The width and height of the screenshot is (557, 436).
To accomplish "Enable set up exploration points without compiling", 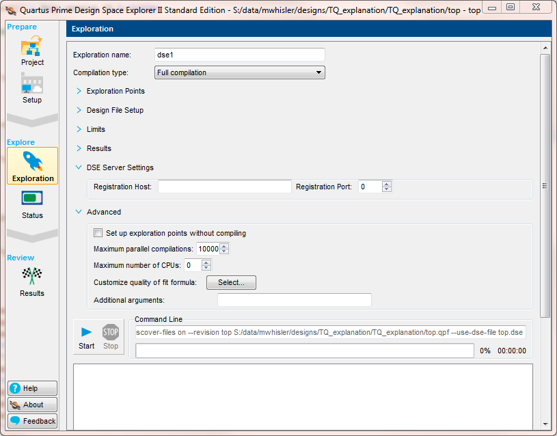I will pos(98,233).
